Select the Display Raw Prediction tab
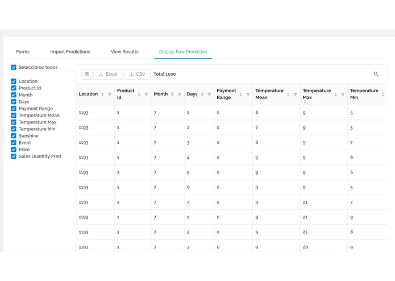The height and width of the screenshot is (281, 395). coord(183,52)
